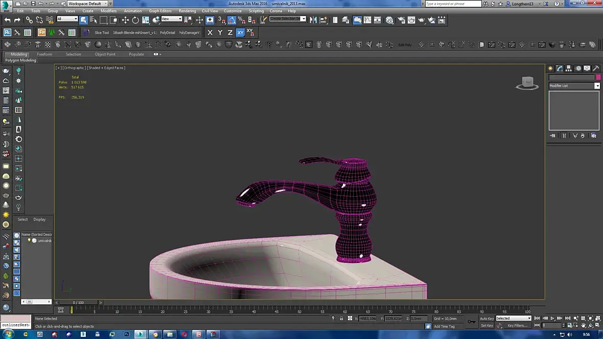Toggle the Angle Snap button

tap(231, 20)
